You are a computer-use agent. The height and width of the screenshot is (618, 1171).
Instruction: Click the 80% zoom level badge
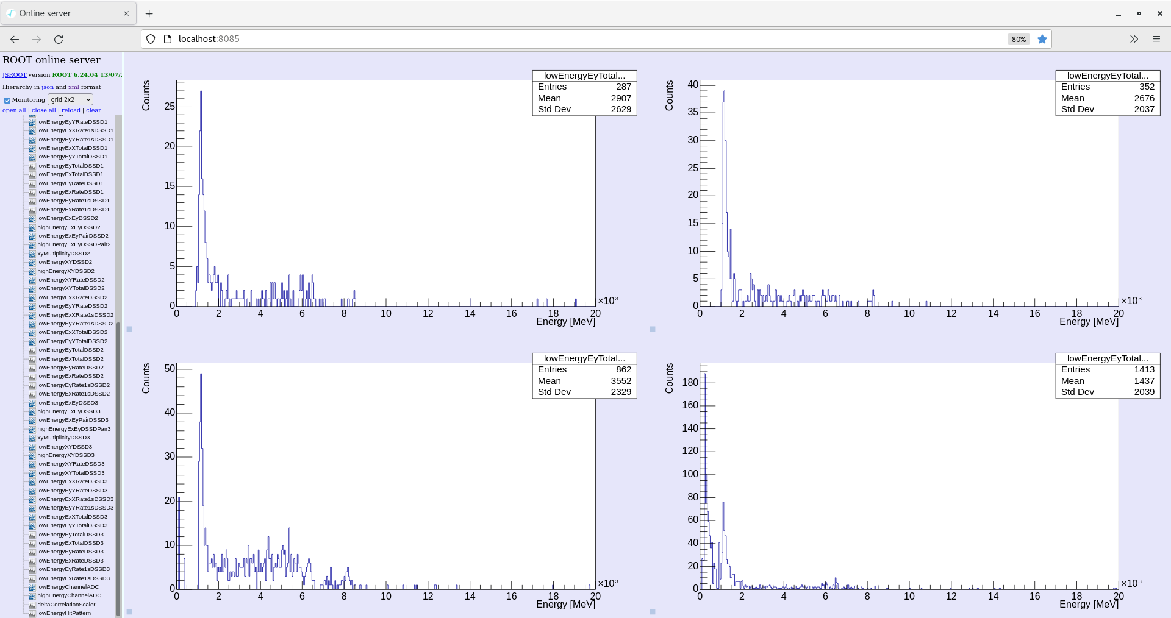1019,39
